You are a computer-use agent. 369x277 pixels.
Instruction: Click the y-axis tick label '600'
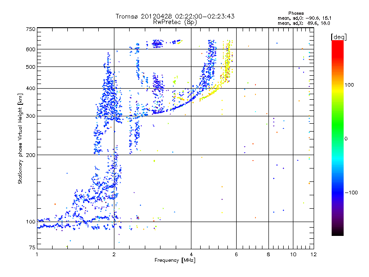pos(30,49)
